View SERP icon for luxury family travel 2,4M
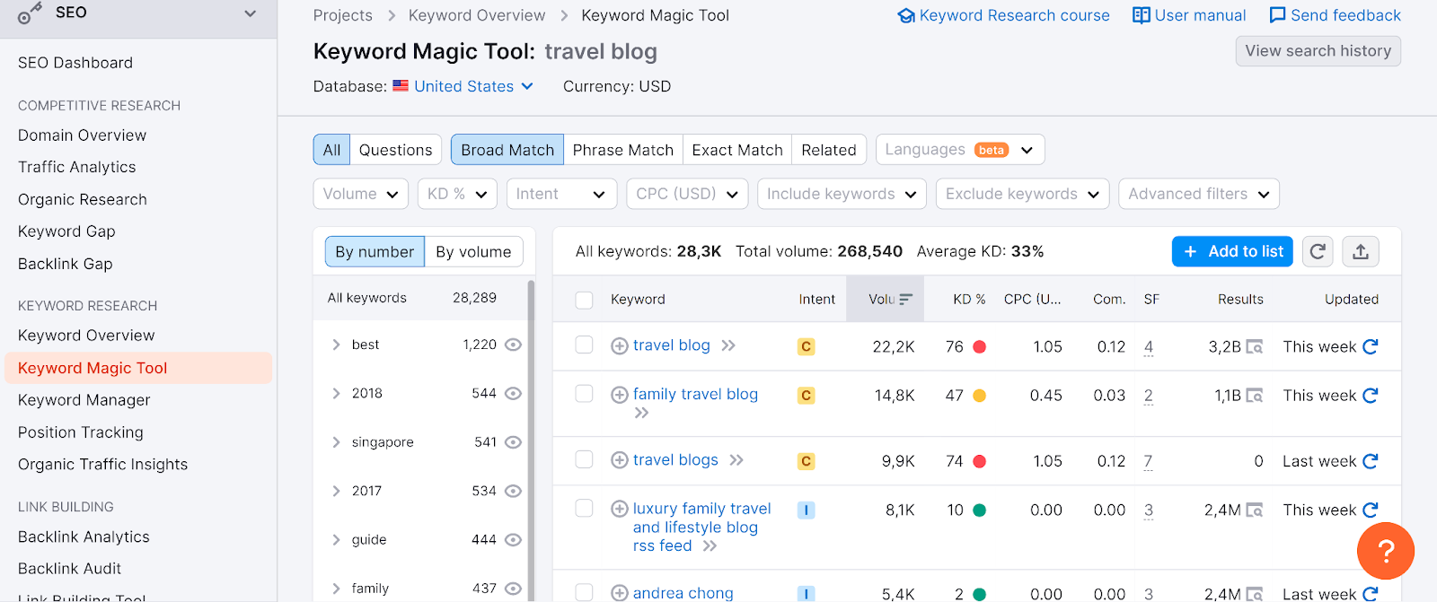The height and width of the screenshot is (602, 1437). coord(1255,510)
